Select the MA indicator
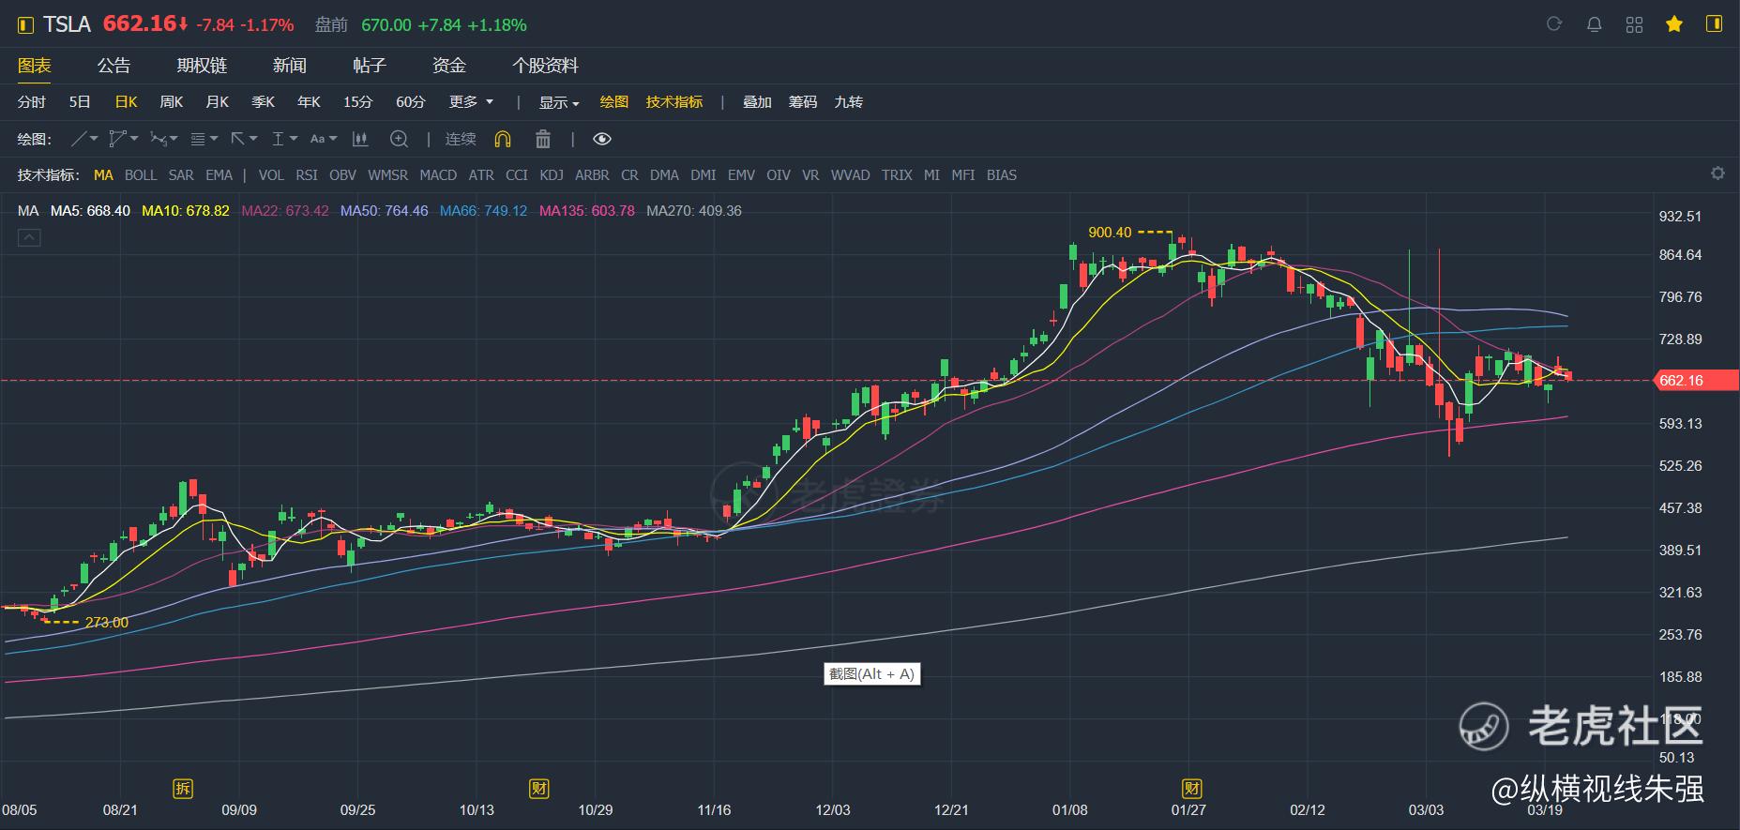The height and width of the screenshot is (830, 1740). coord(103,175)
